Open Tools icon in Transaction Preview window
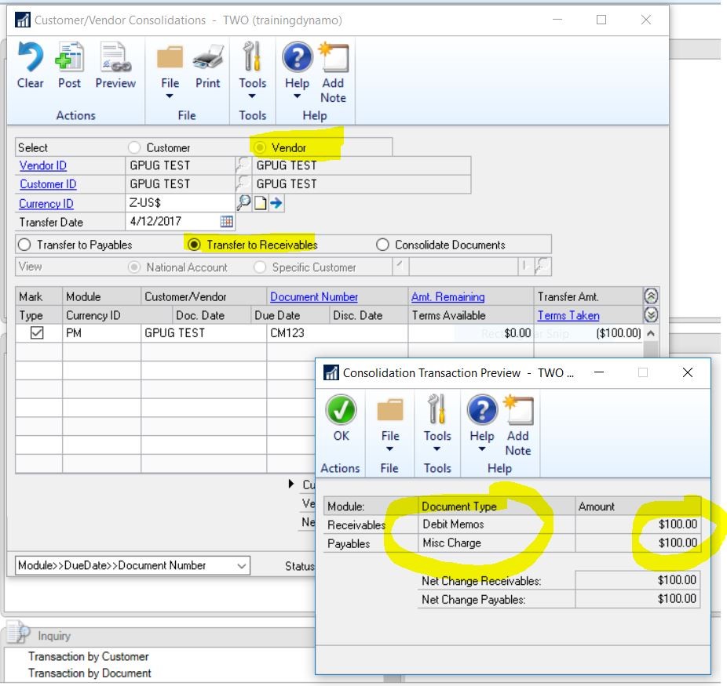 (x=437, y=409)
